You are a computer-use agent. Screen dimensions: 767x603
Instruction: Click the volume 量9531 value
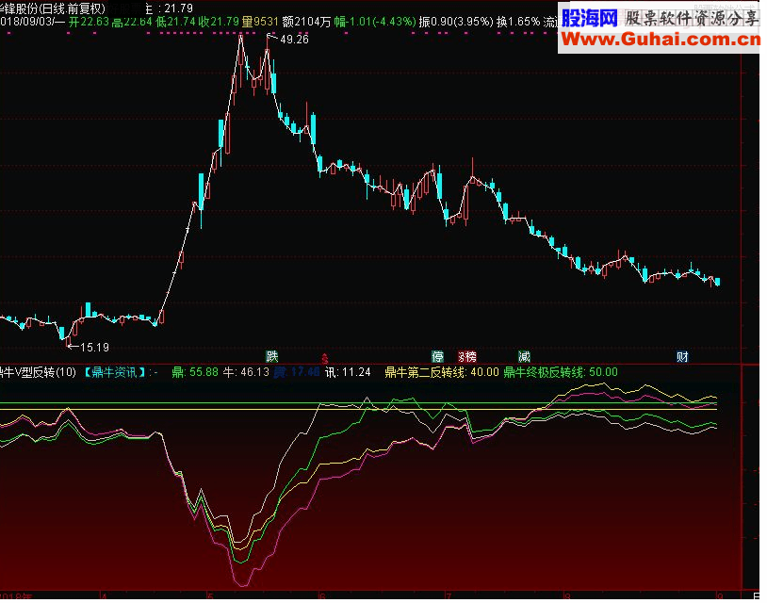point(260,22)
